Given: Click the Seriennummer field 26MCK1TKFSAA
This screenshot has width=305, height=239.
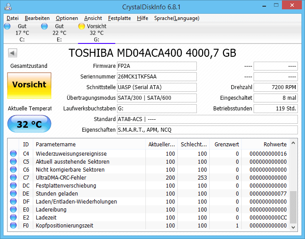Looking at the screenshot, I should [x=157, y=77].
